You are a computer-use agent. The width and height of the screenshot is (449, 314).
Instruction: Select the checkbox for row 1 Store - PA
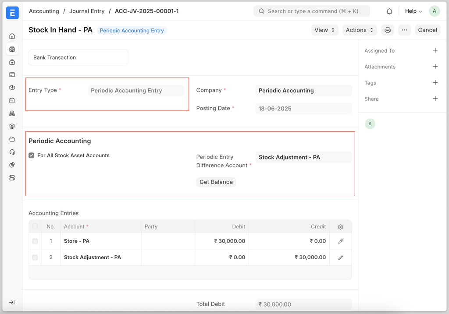tap(35, 241)
